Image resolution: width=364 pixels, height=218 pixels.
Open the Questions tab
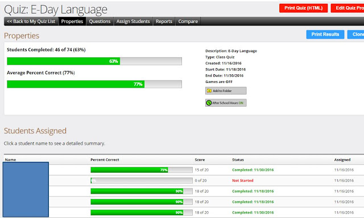100,22
